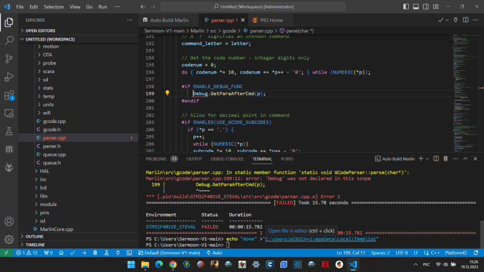Open dropdown next to build checkmark in editor toolbar
The width and height of the screenshot is (484, 272).
(x=447, y=20)
